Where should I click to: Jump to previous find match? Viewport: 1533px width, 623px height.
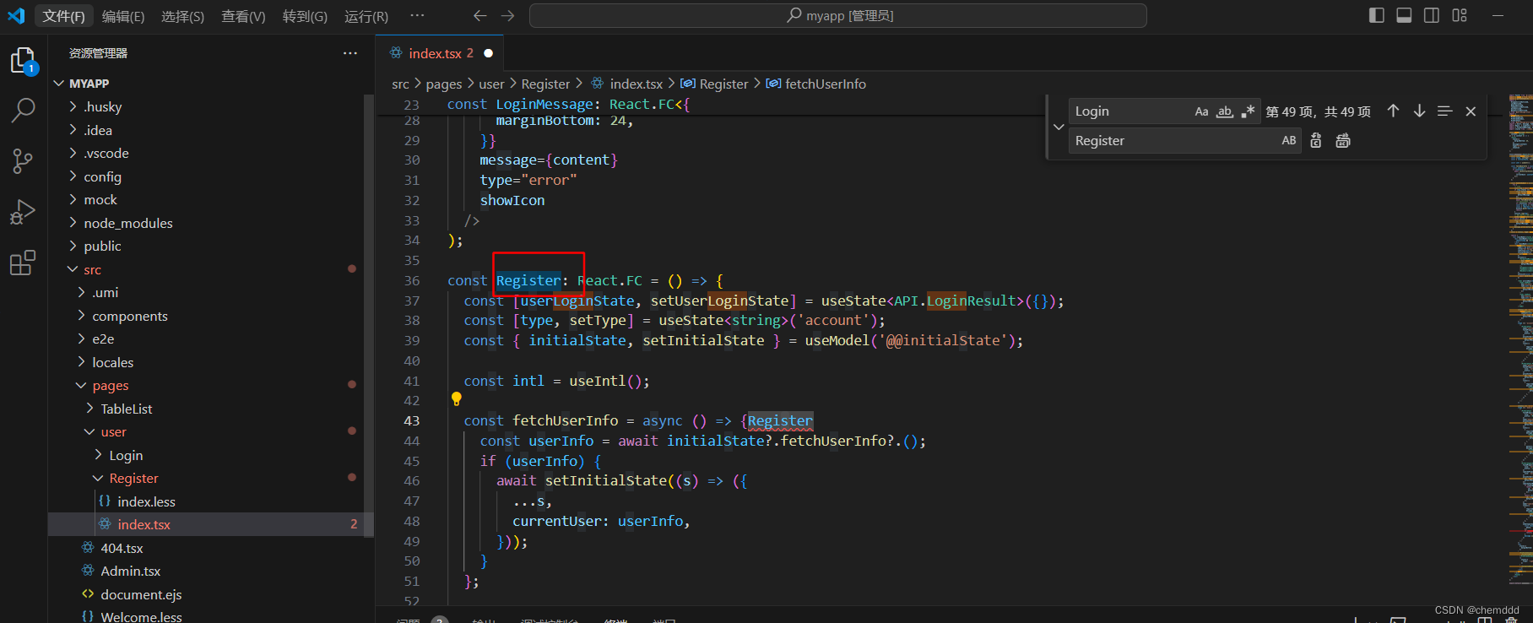click(1393, 111)
